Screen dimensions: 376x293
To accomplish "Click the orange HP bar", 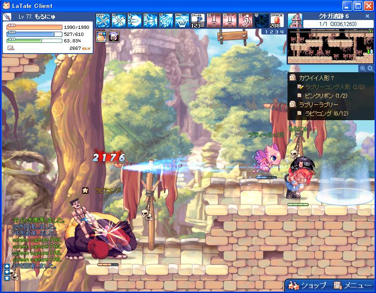I will pyautogui.click(x=34, y=27).
